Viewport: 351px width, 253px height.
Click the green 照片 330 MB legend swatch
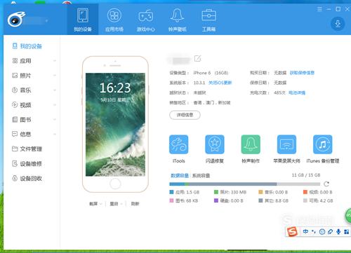(x=216, y=192)
